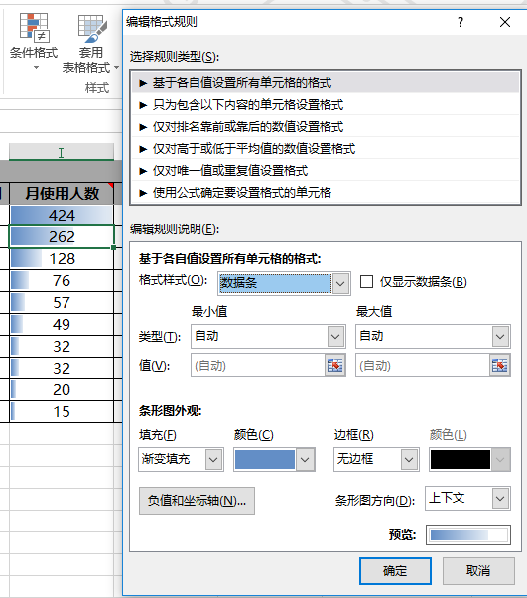
Task: Click the black border color swatch
Action: [x=461, y=460]
